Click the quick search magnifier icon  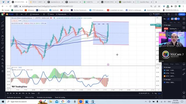165,14
